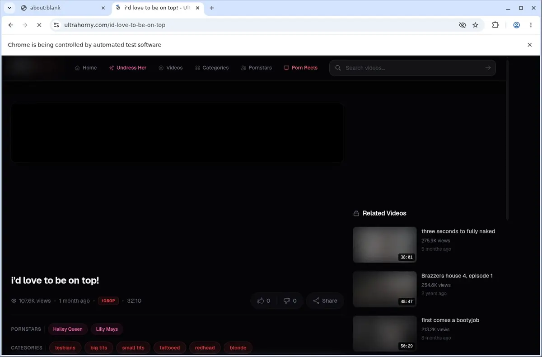Click the thumbs down dislike button

pyautogui.click(x=290, y=301)
